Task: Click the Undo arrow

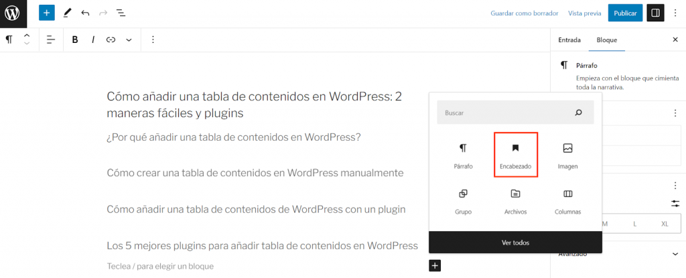Action: (x=85, y=13)
